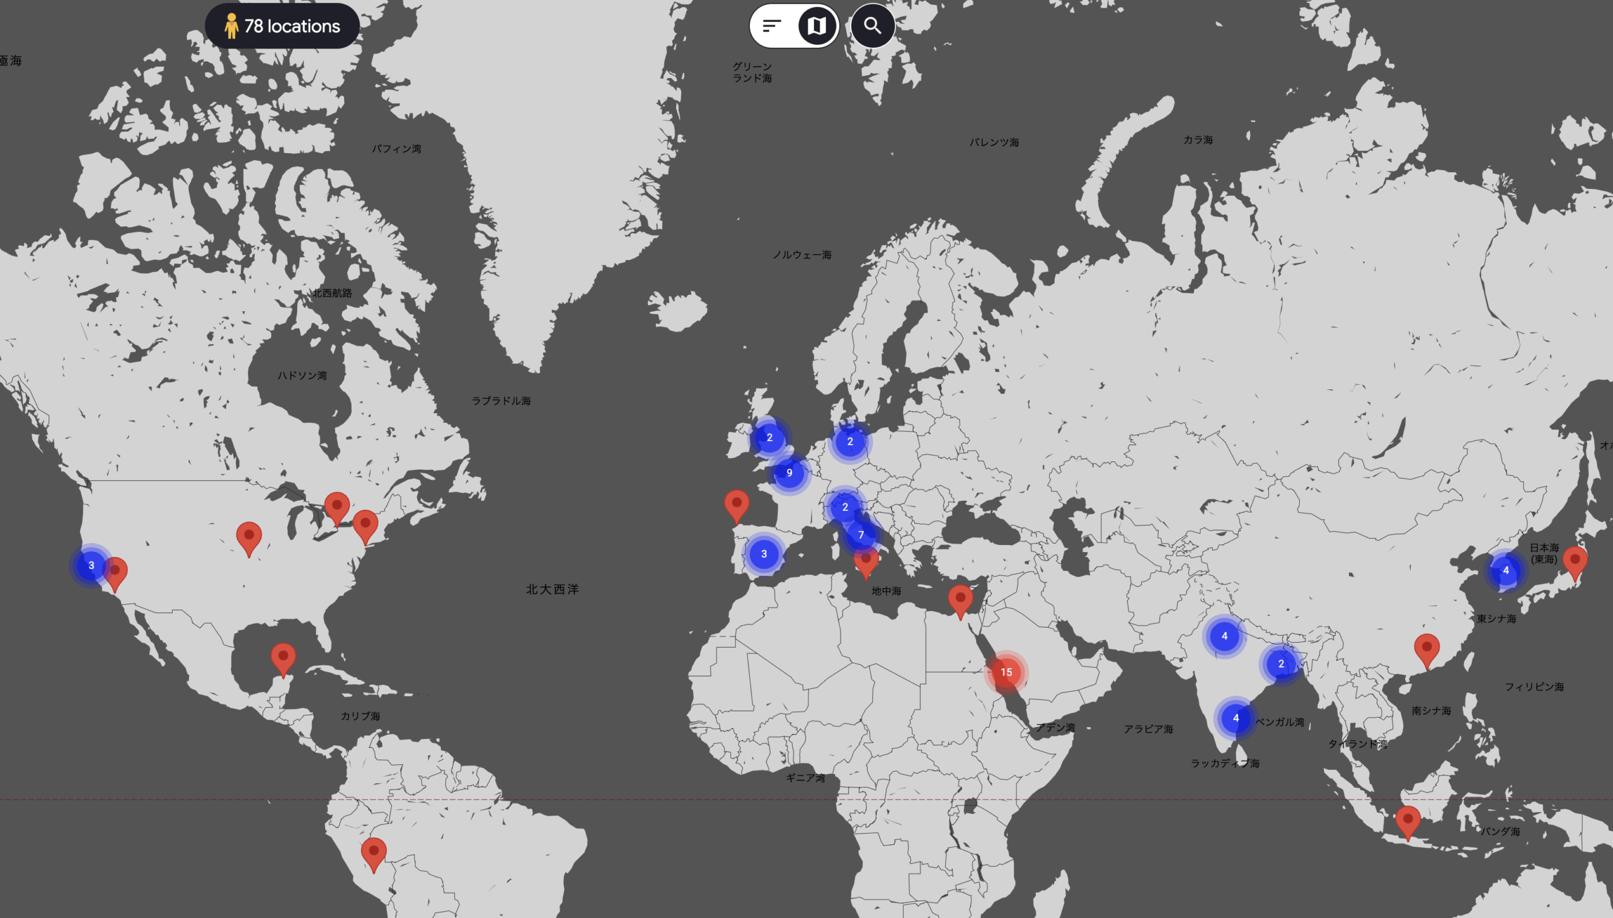Expand the blue 7 cluster over Italy
This screenshot has height=918, width=1613.
[861, 535]
